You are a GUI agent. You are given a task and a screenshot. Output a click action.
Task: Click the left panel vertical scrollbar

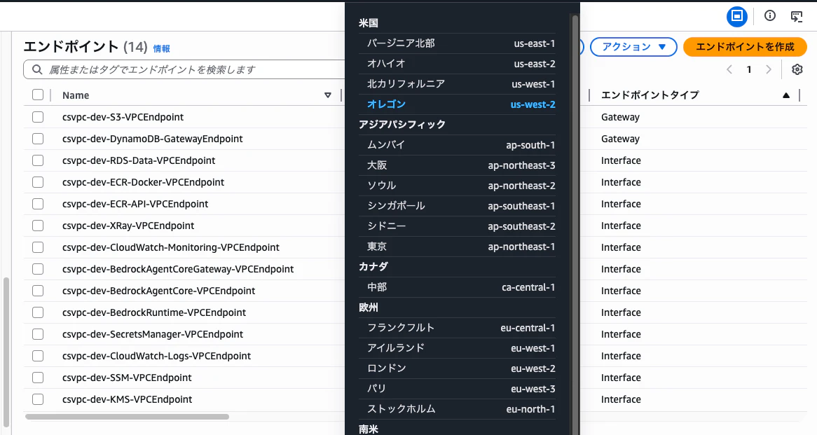pyautogui.click(x=6, y=352)
